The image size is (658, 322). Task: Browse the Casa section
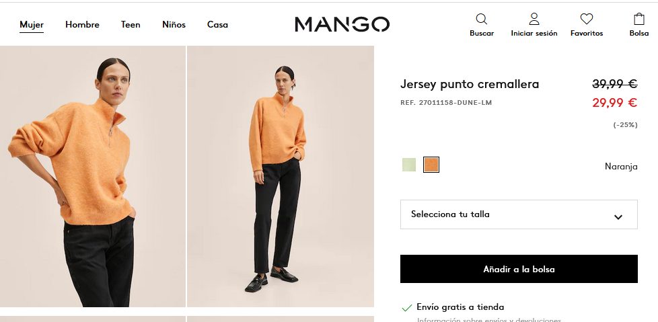pos(217,25)
